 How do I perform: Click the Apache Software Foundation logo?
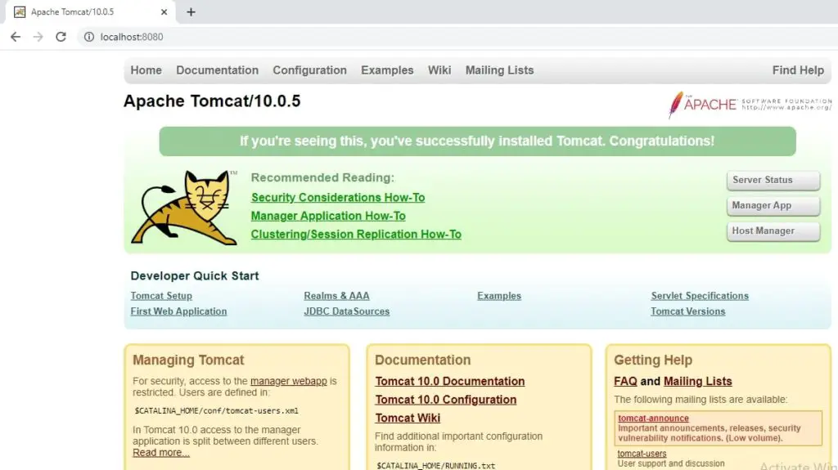click(x=750, y=104)
